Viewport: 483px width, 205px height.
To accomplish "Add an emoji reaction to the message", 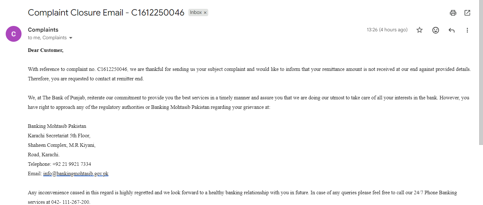I will coord(436,30).
